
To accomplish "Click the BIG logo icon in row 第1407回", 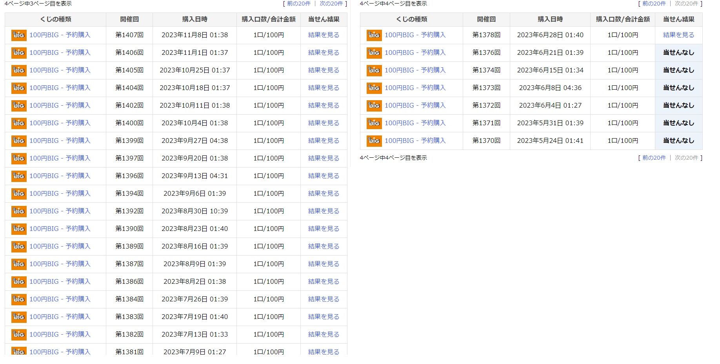I will coord(19,35).
